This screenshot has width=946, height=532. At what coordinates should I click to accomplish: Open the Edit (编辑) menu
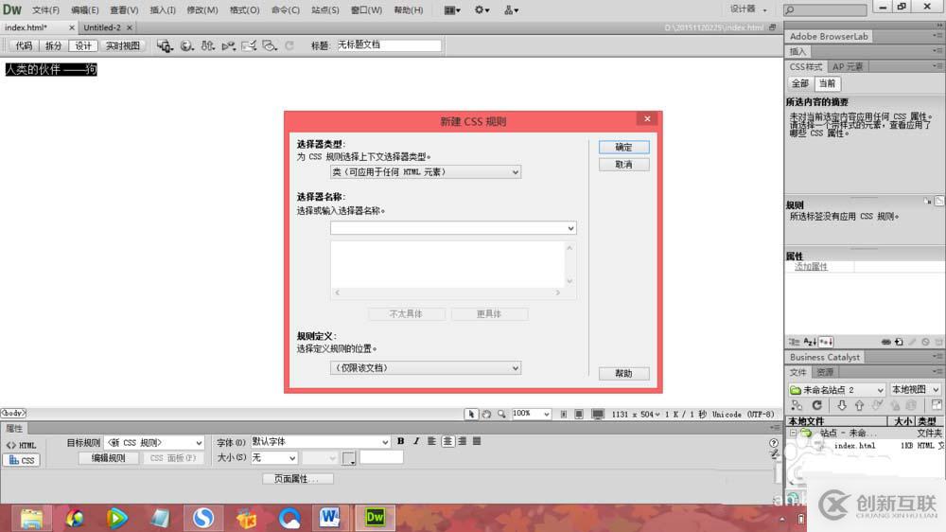(84, 10)
